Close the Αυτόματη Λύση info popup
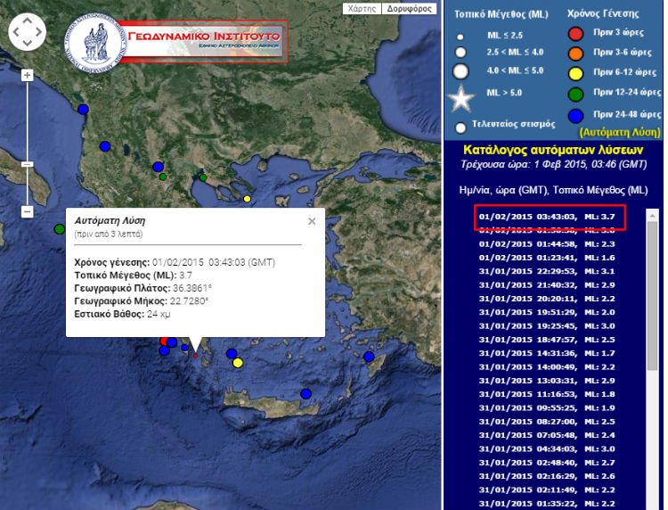 coord(312,221)
